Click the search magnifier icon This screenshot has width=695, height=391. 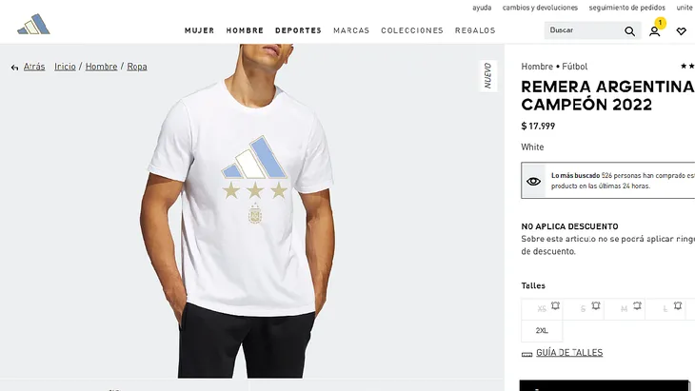click(x=629, y=31)
